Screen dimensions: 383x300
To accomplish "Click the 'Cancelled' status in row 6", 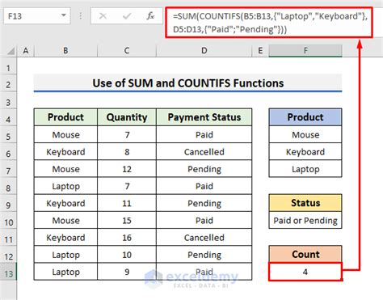I will click(204, 152).
